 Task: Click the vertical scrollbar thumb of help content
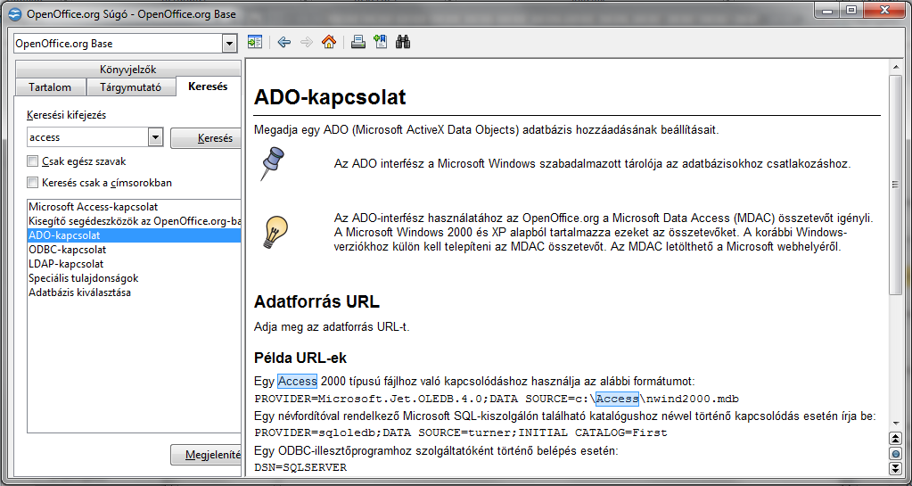[x=896, y=185]
